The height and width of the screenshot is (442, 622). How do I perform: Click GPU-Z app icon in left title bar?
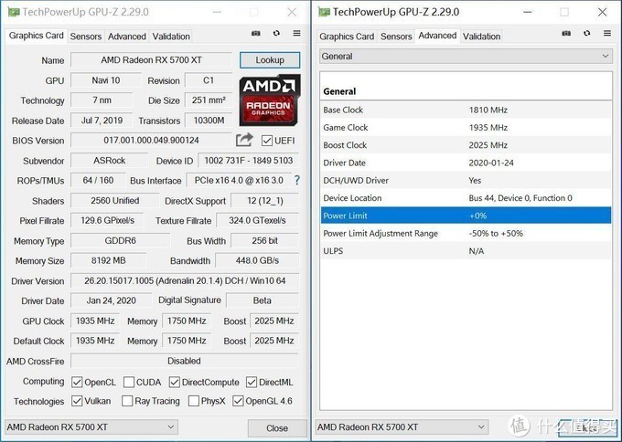[x=14, y=12]
